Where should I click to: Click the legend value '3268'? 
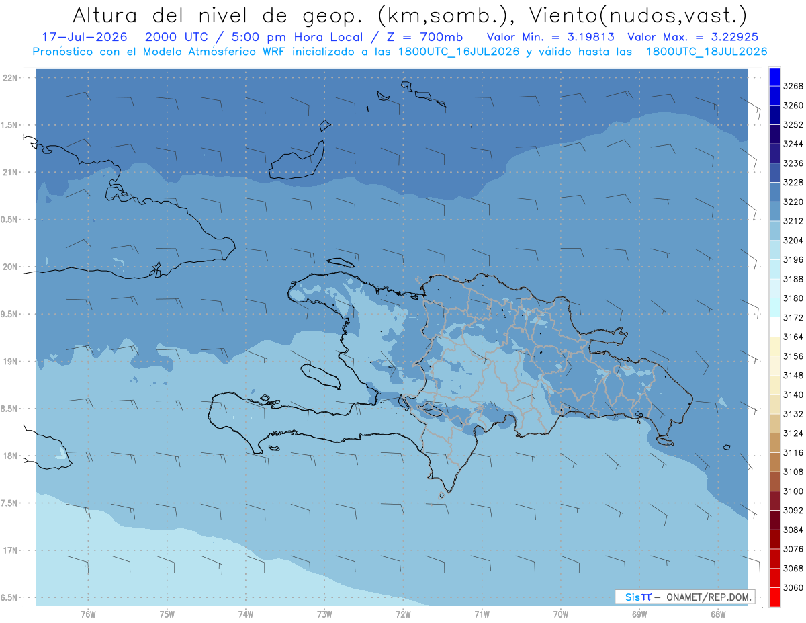click(x=793, y=87)
